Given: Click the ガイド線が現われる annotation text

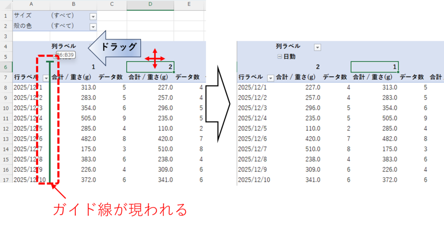Looking at the screenshot, I should pyautogui.click(x=120, y=209).
